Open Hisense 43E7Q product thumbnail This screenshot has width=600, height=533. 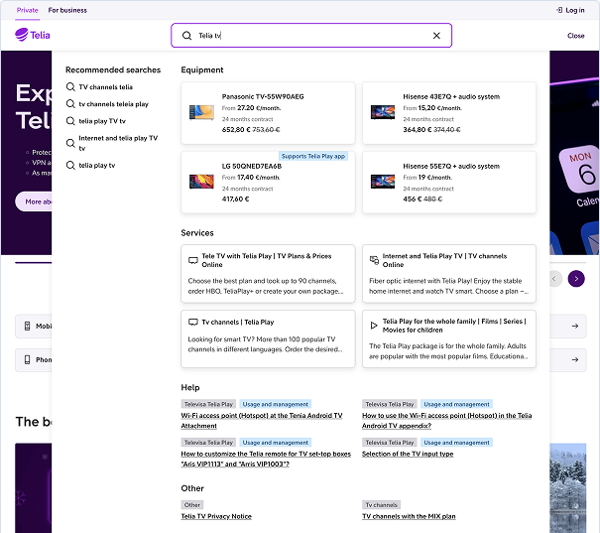(383, 112)
